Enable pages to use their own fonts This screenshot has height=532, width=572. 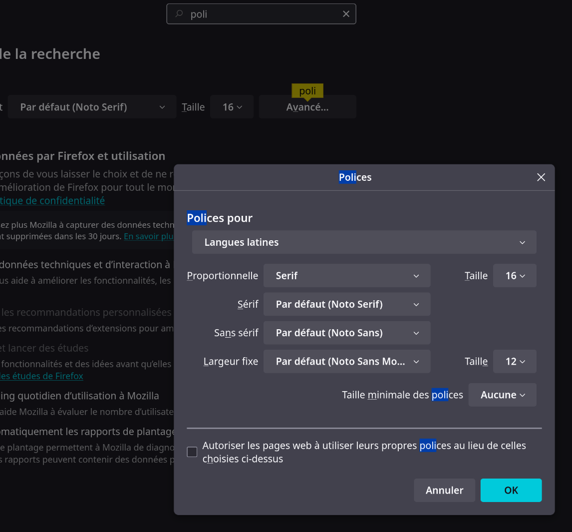click(x=192, y=452)
